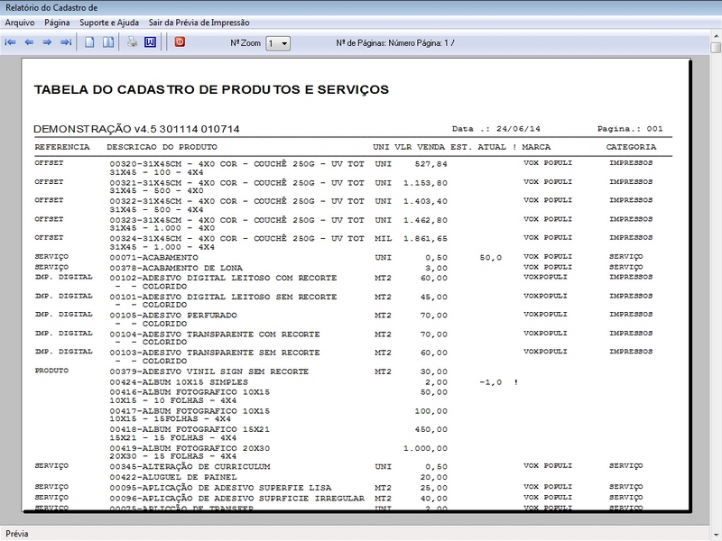
Task: Click 00101-ADESIVO DIGITAL LEITOSO SEM RECORTE
Action: coord(223,297)
